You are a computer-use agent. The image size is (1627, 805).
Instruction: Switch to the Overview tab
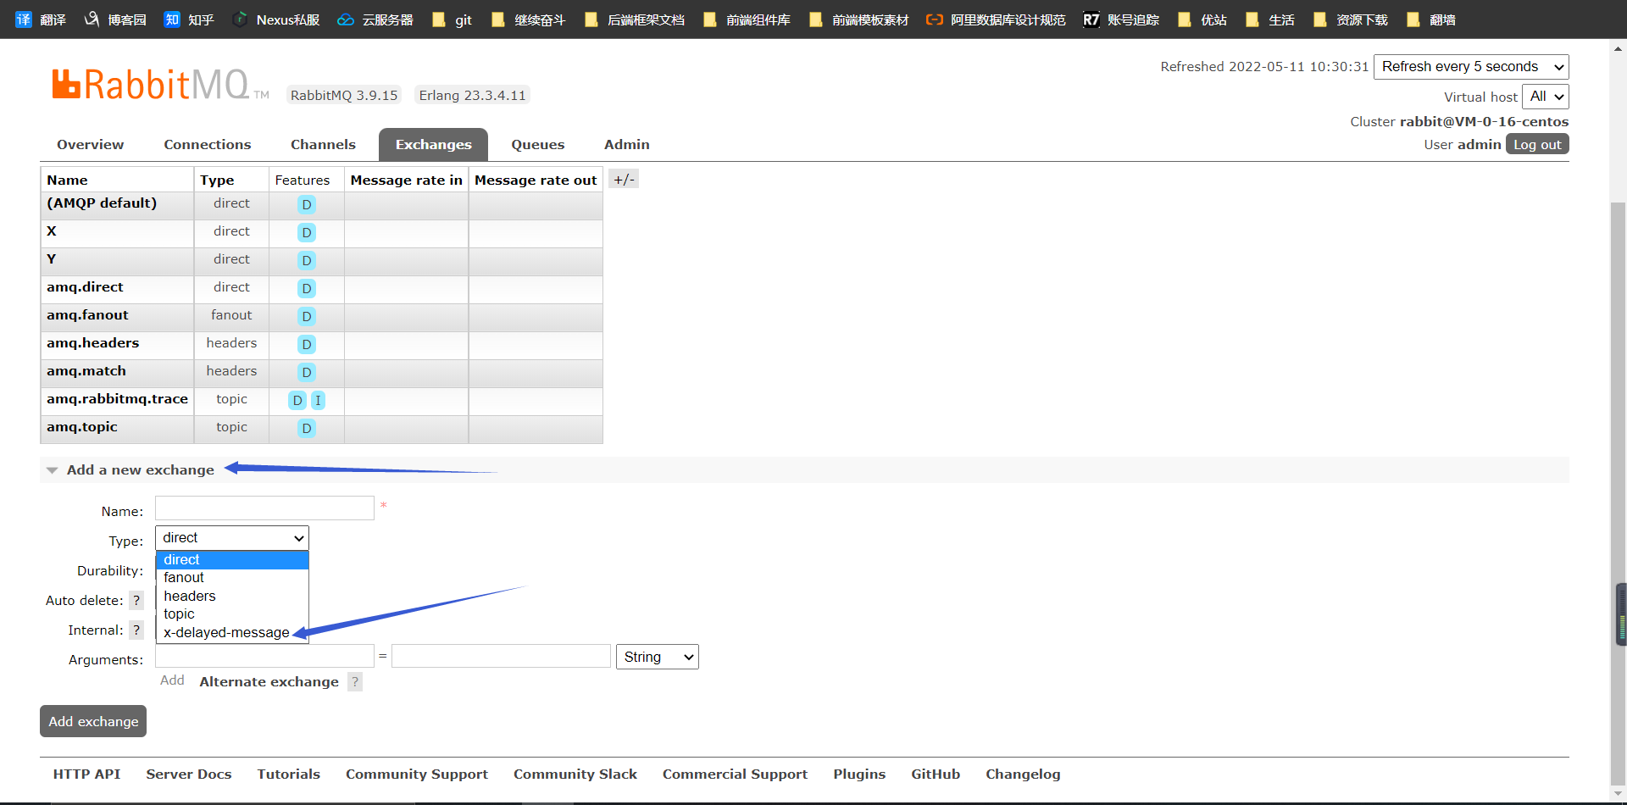pos(91,145)
